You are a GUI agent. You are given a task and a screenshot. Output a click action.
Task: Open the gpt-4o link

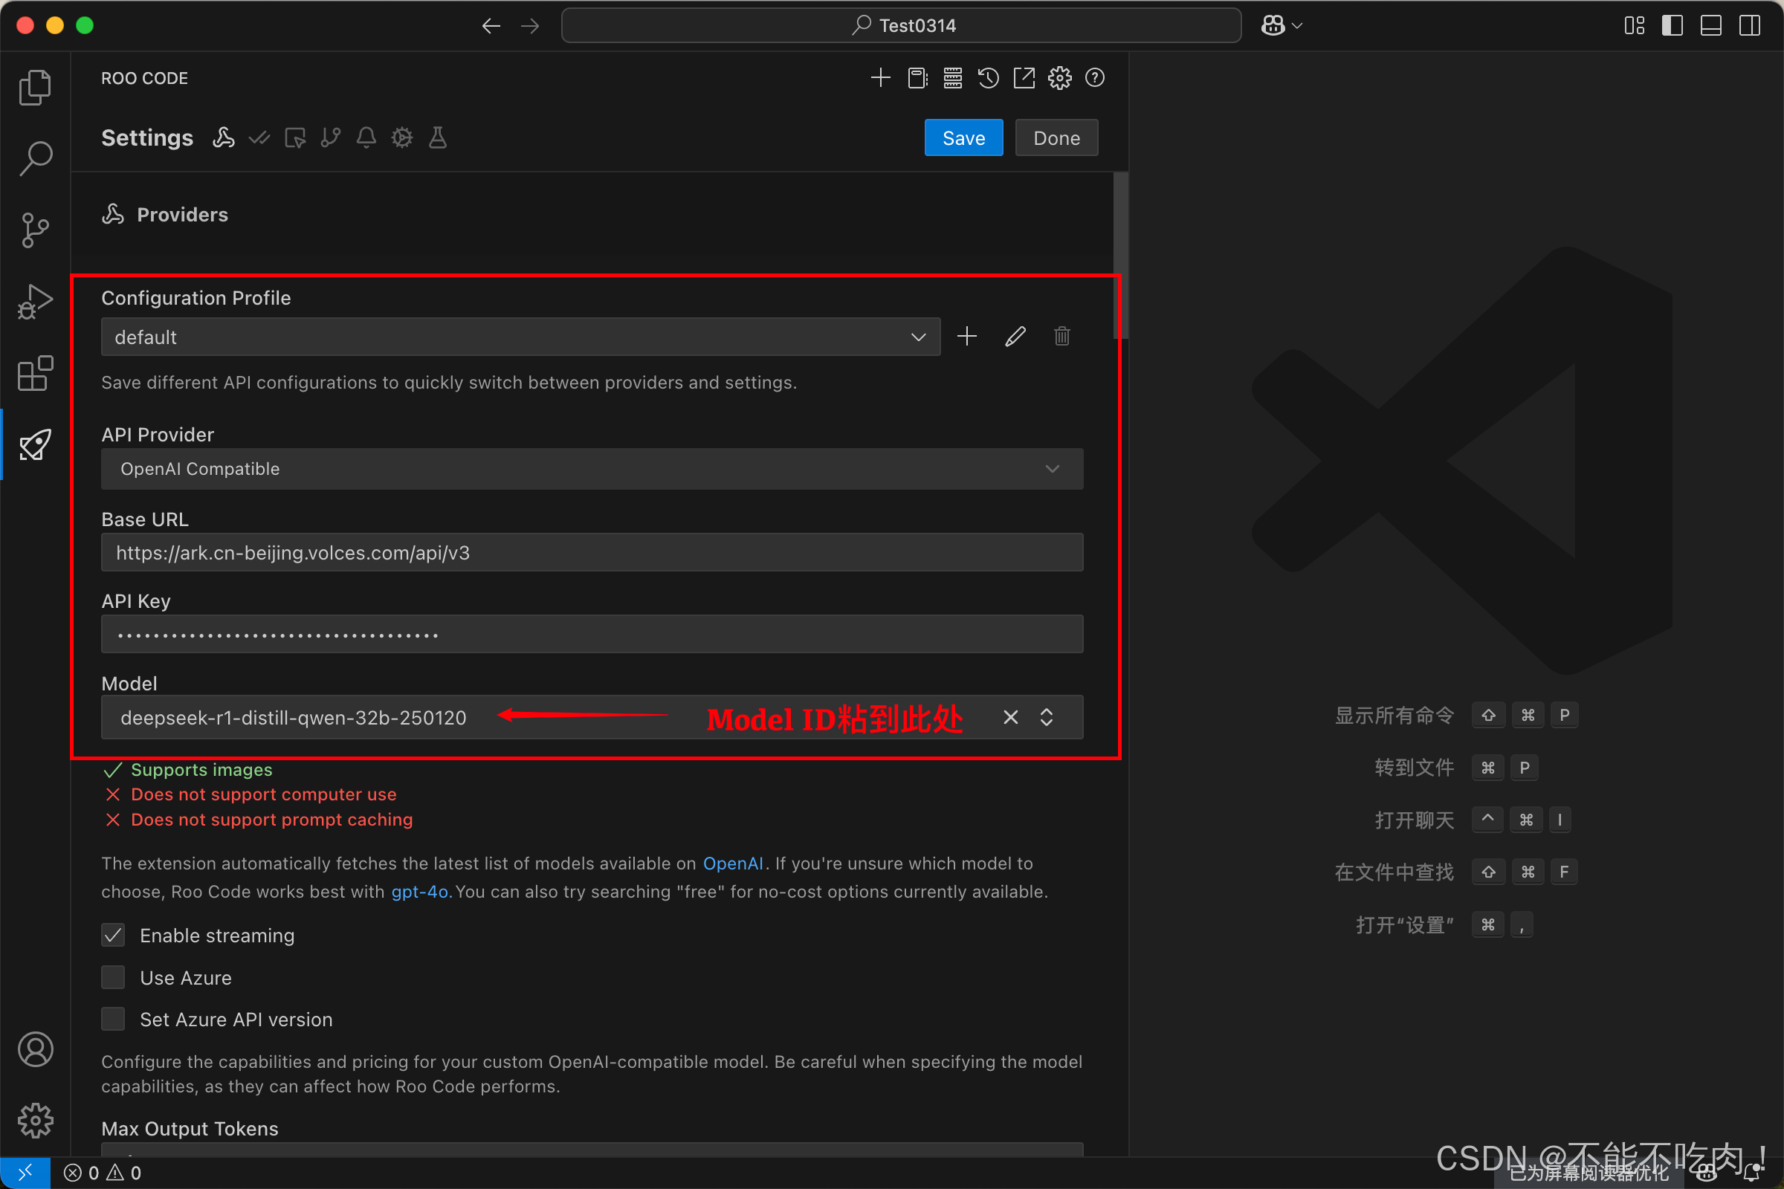[x=420, y=892]
